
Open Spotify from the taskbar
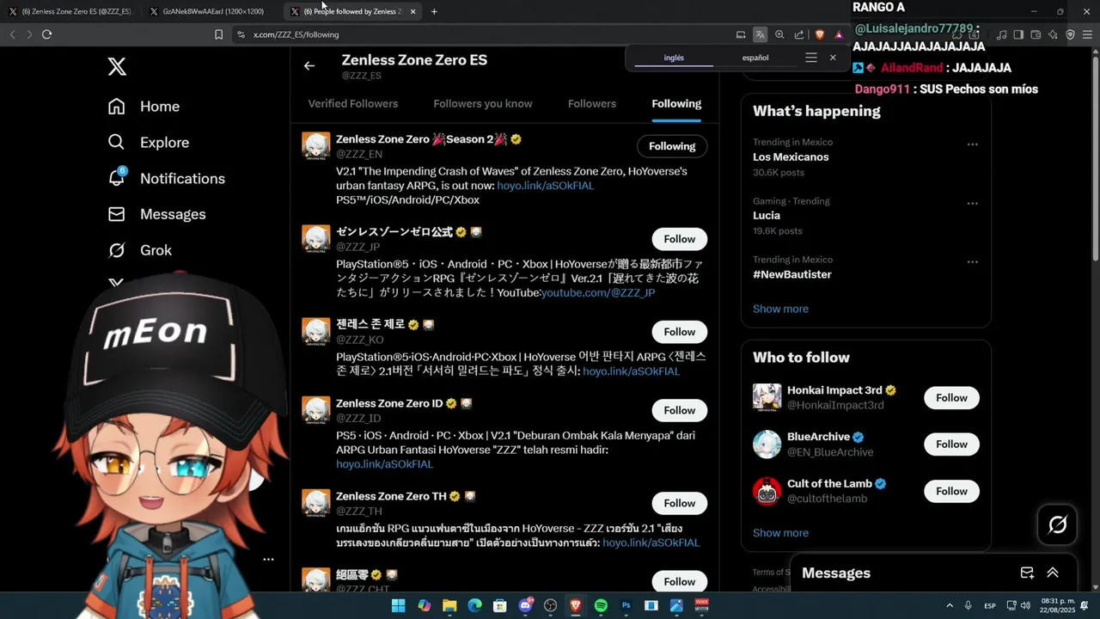[601, 606]
